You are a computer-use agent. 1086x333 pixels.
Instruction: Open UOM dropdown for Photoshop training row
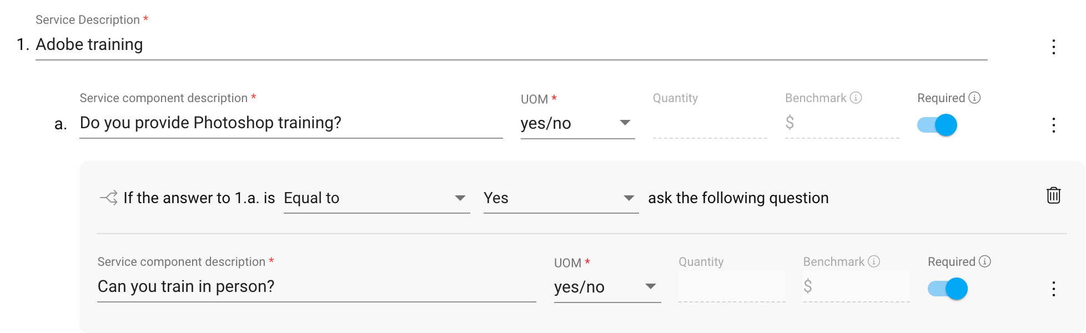[x=577, y=123]
